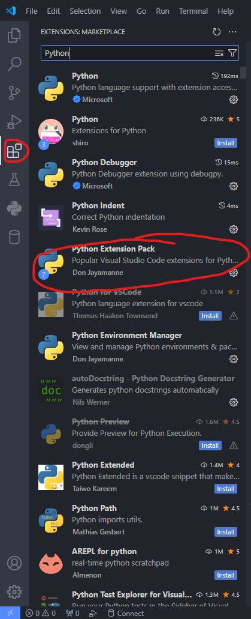Click the AREPL cat logo thumbnail
The height and width of the screenshot is (619, 251).
pos(51,563)
